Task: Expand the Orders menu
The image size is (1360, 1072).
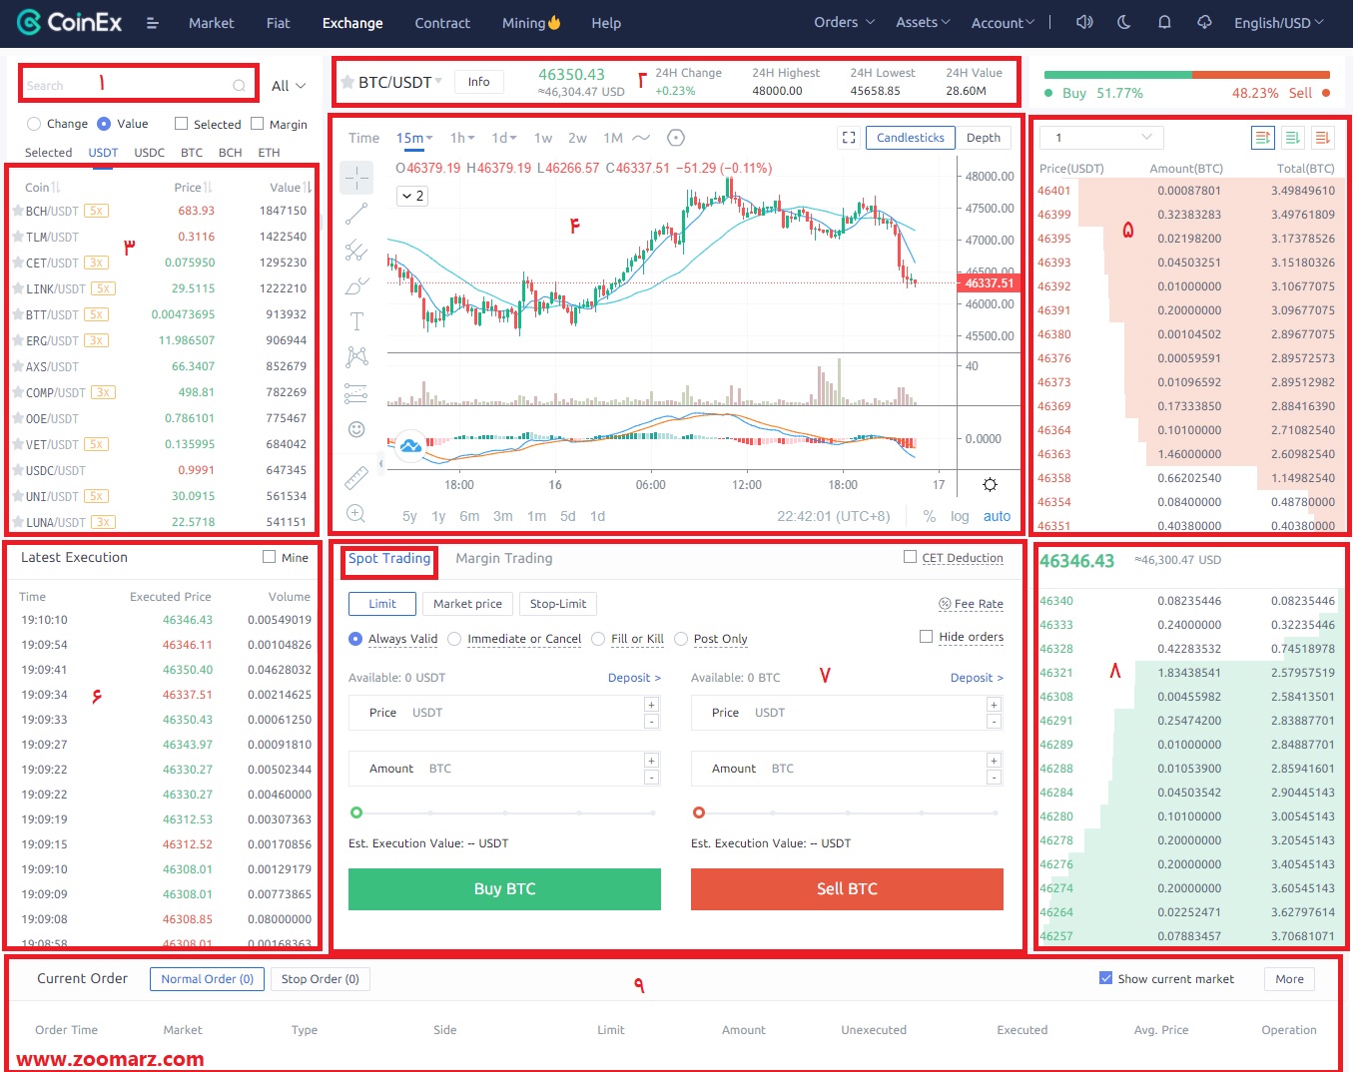Action: pos(844,22)
